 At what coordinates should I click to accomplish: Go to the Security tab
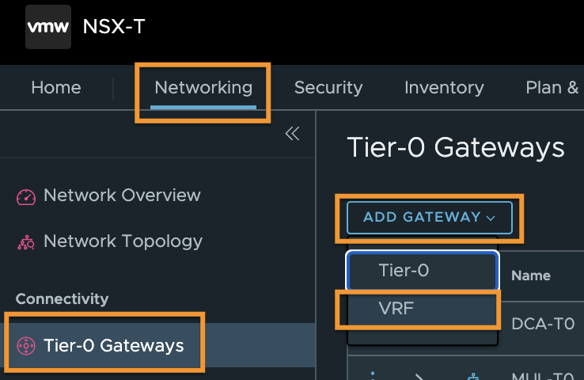(x=328, y=88)
